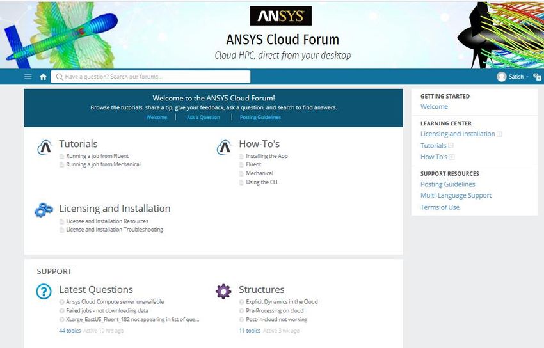Screen dimensions: 544x348
Task: Open Post-in-cloud not working topic
Action: pyautogui.click(x=276, y=320)
